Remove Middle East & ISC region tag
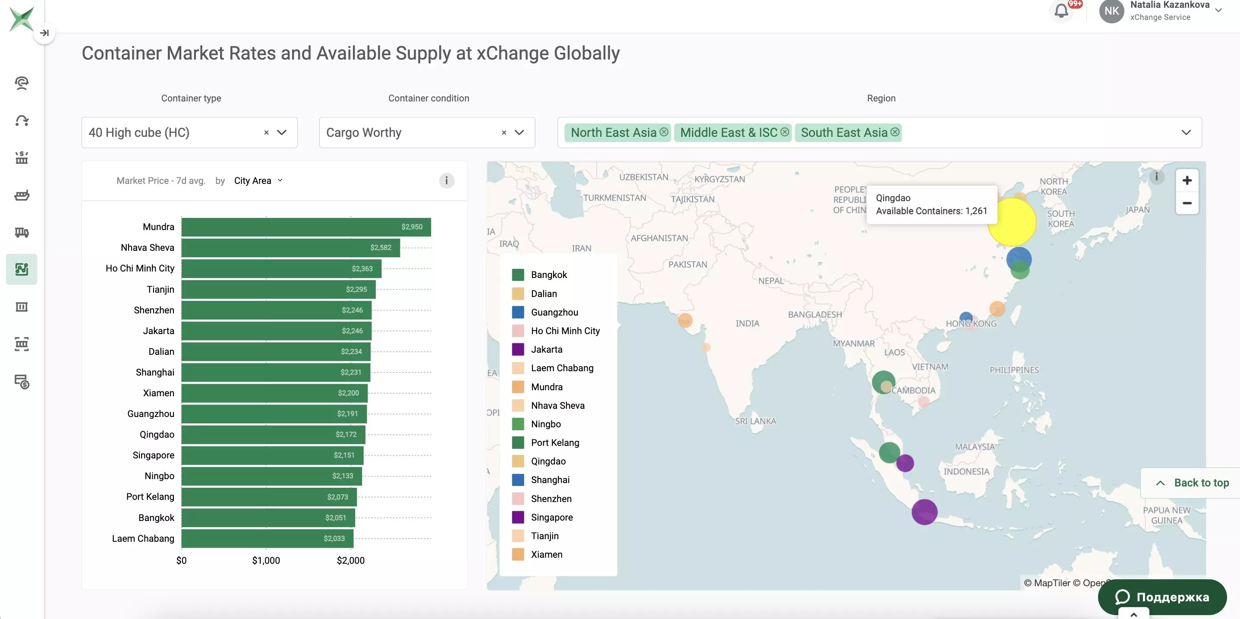This screenshot has height=619, width=1240. click(785, 132)
